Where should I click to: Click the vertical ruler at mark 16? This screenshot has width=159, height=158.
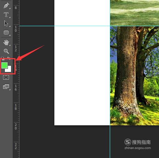click(x=16, y=88)
